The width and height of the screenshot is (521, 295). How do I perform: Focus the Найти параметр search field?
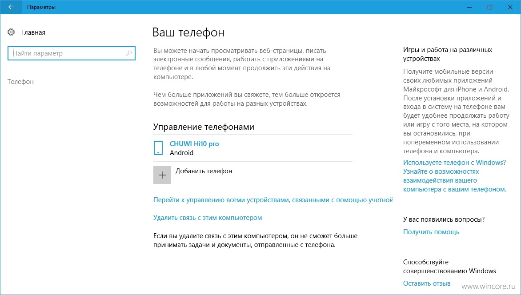pyautogui.click(x=72, y=53)
